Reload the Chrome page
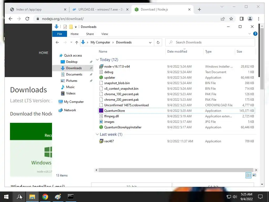This screenshot has height=202, width=269. 27,19
